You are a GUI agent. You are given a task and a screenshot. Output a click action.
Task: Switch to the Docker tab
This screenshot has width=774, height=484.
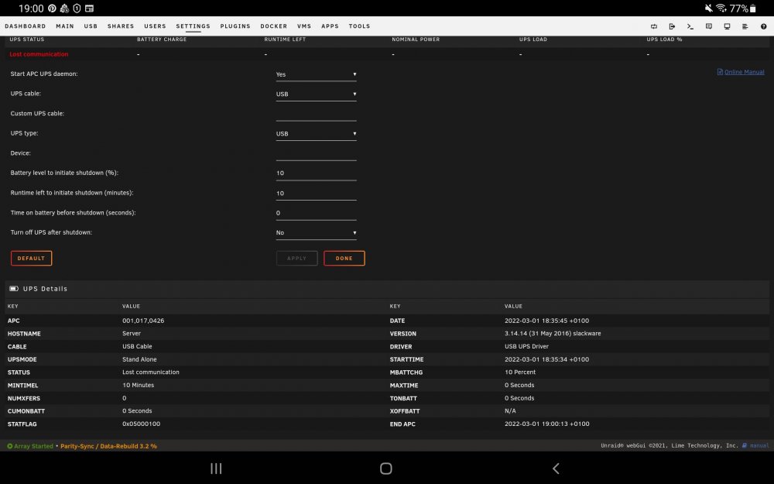click(274, 26)
